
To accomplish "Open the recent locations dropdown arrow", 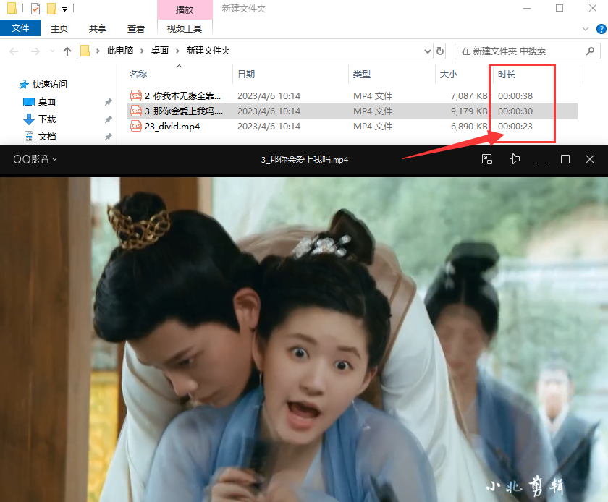I will (x=52, y=51).
